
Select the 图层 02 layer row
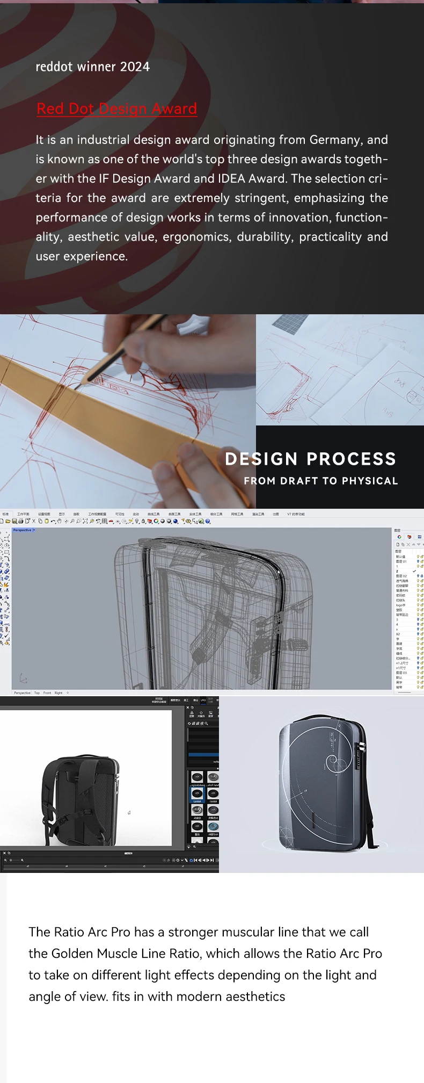point(408,576)
